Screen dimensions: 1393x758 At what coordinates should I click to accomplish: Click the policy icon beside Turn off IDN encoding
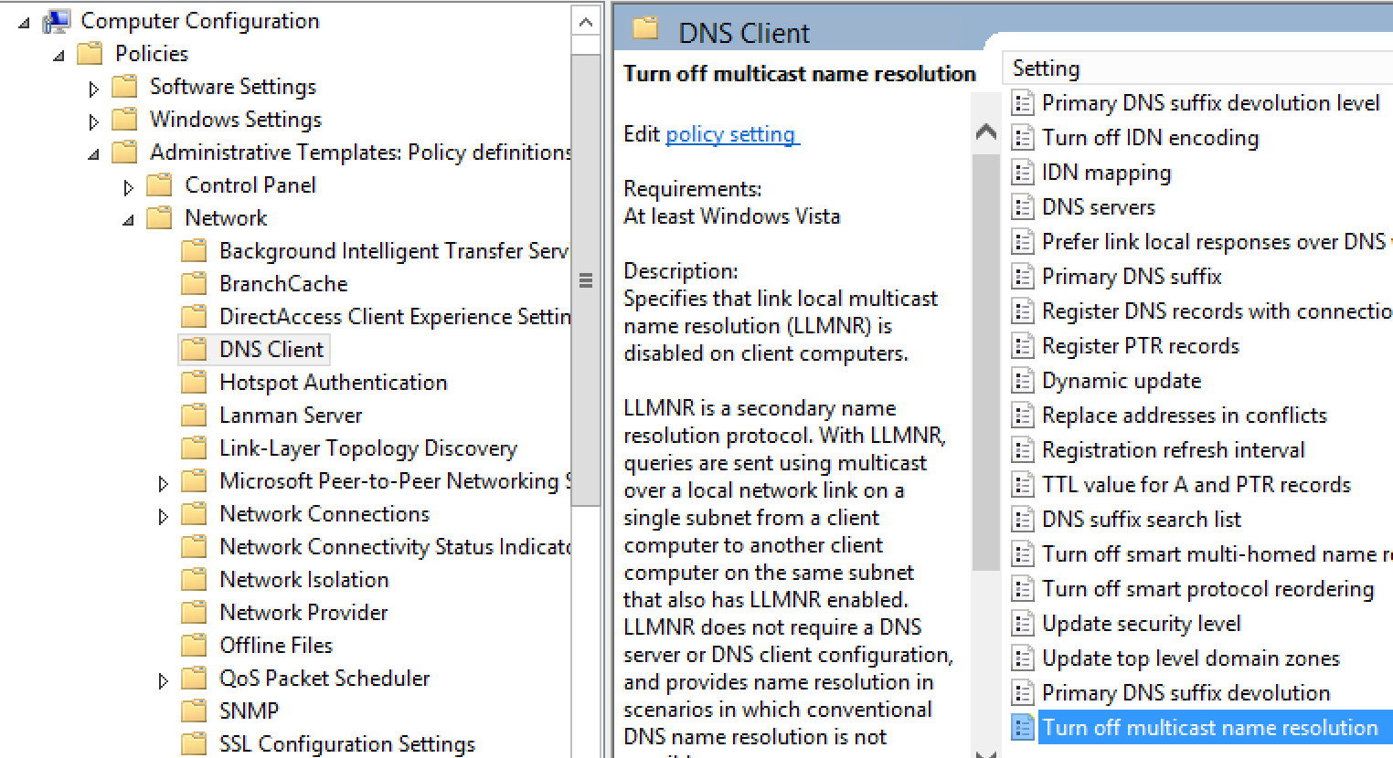1023,138
